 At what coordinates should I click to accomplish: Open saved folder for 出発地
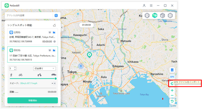(54, 32)
